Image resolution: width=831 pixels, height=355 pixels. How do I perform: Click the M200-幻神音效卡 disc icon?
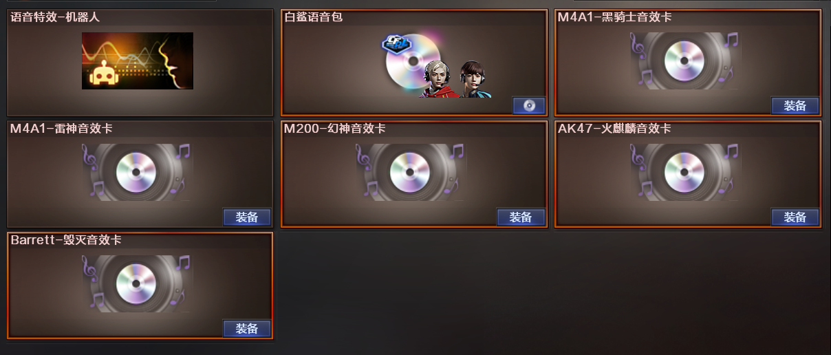pyautogui.click(x=411, y=172)
